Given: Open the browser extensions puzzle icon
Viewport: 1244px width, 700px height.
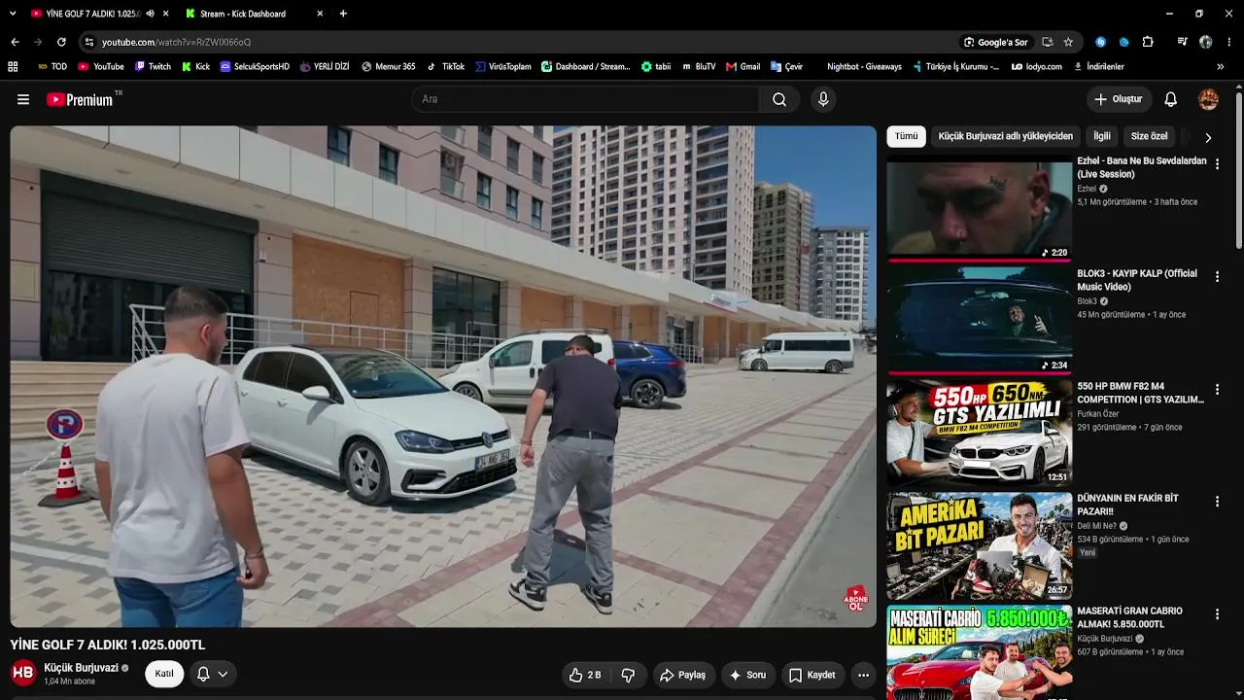Looking at the screenshot, I should click(1148, 42).
